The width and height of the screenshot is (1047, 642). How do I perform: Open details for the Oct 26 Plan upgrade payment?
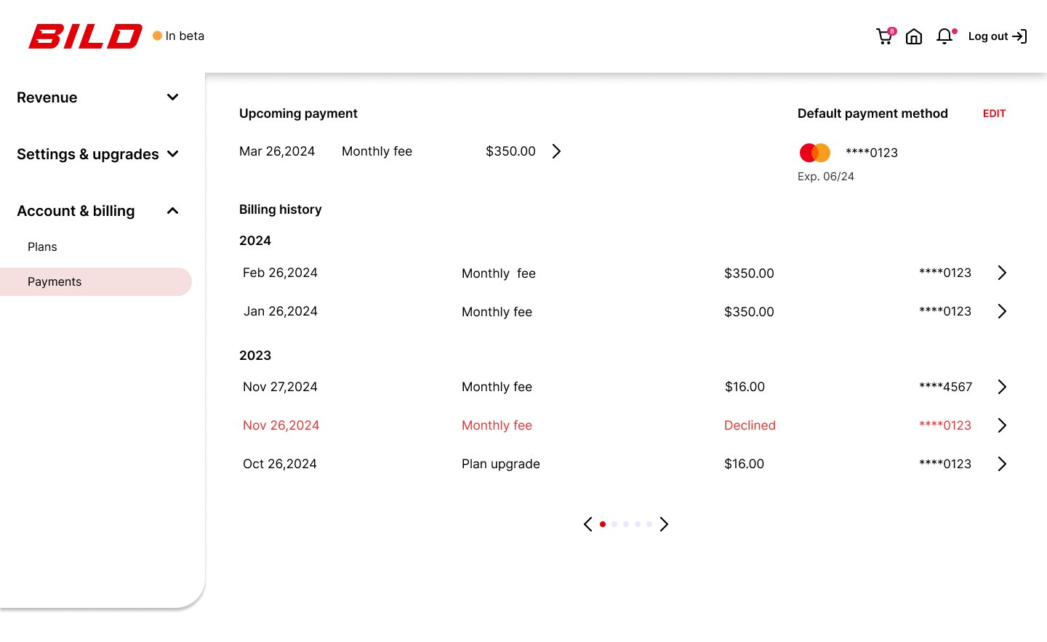point(1002,464)
